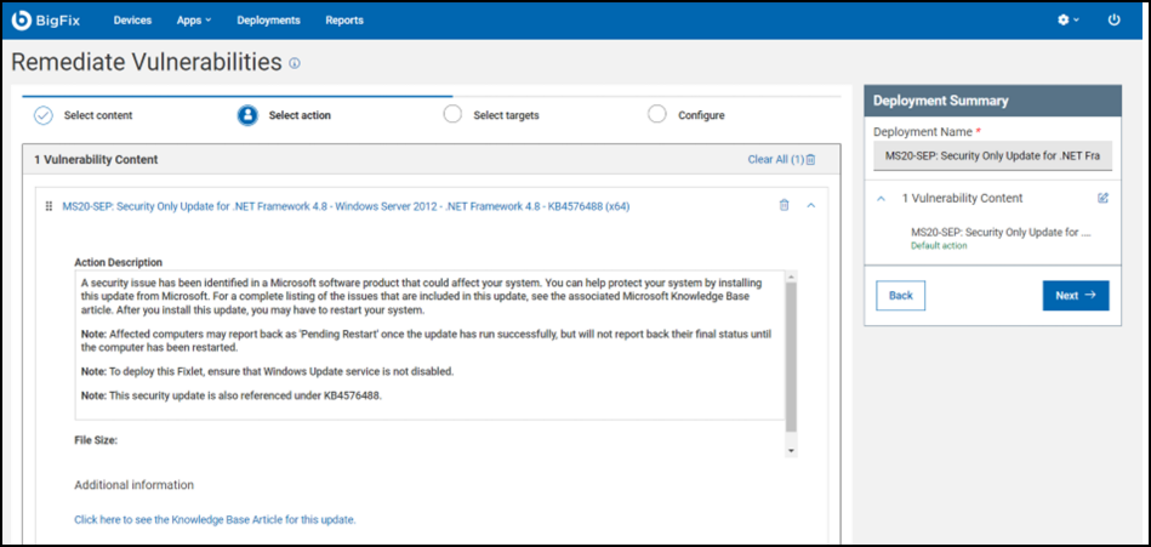
Task: Collapse the MS20-SEP content details
Action: 811,206
